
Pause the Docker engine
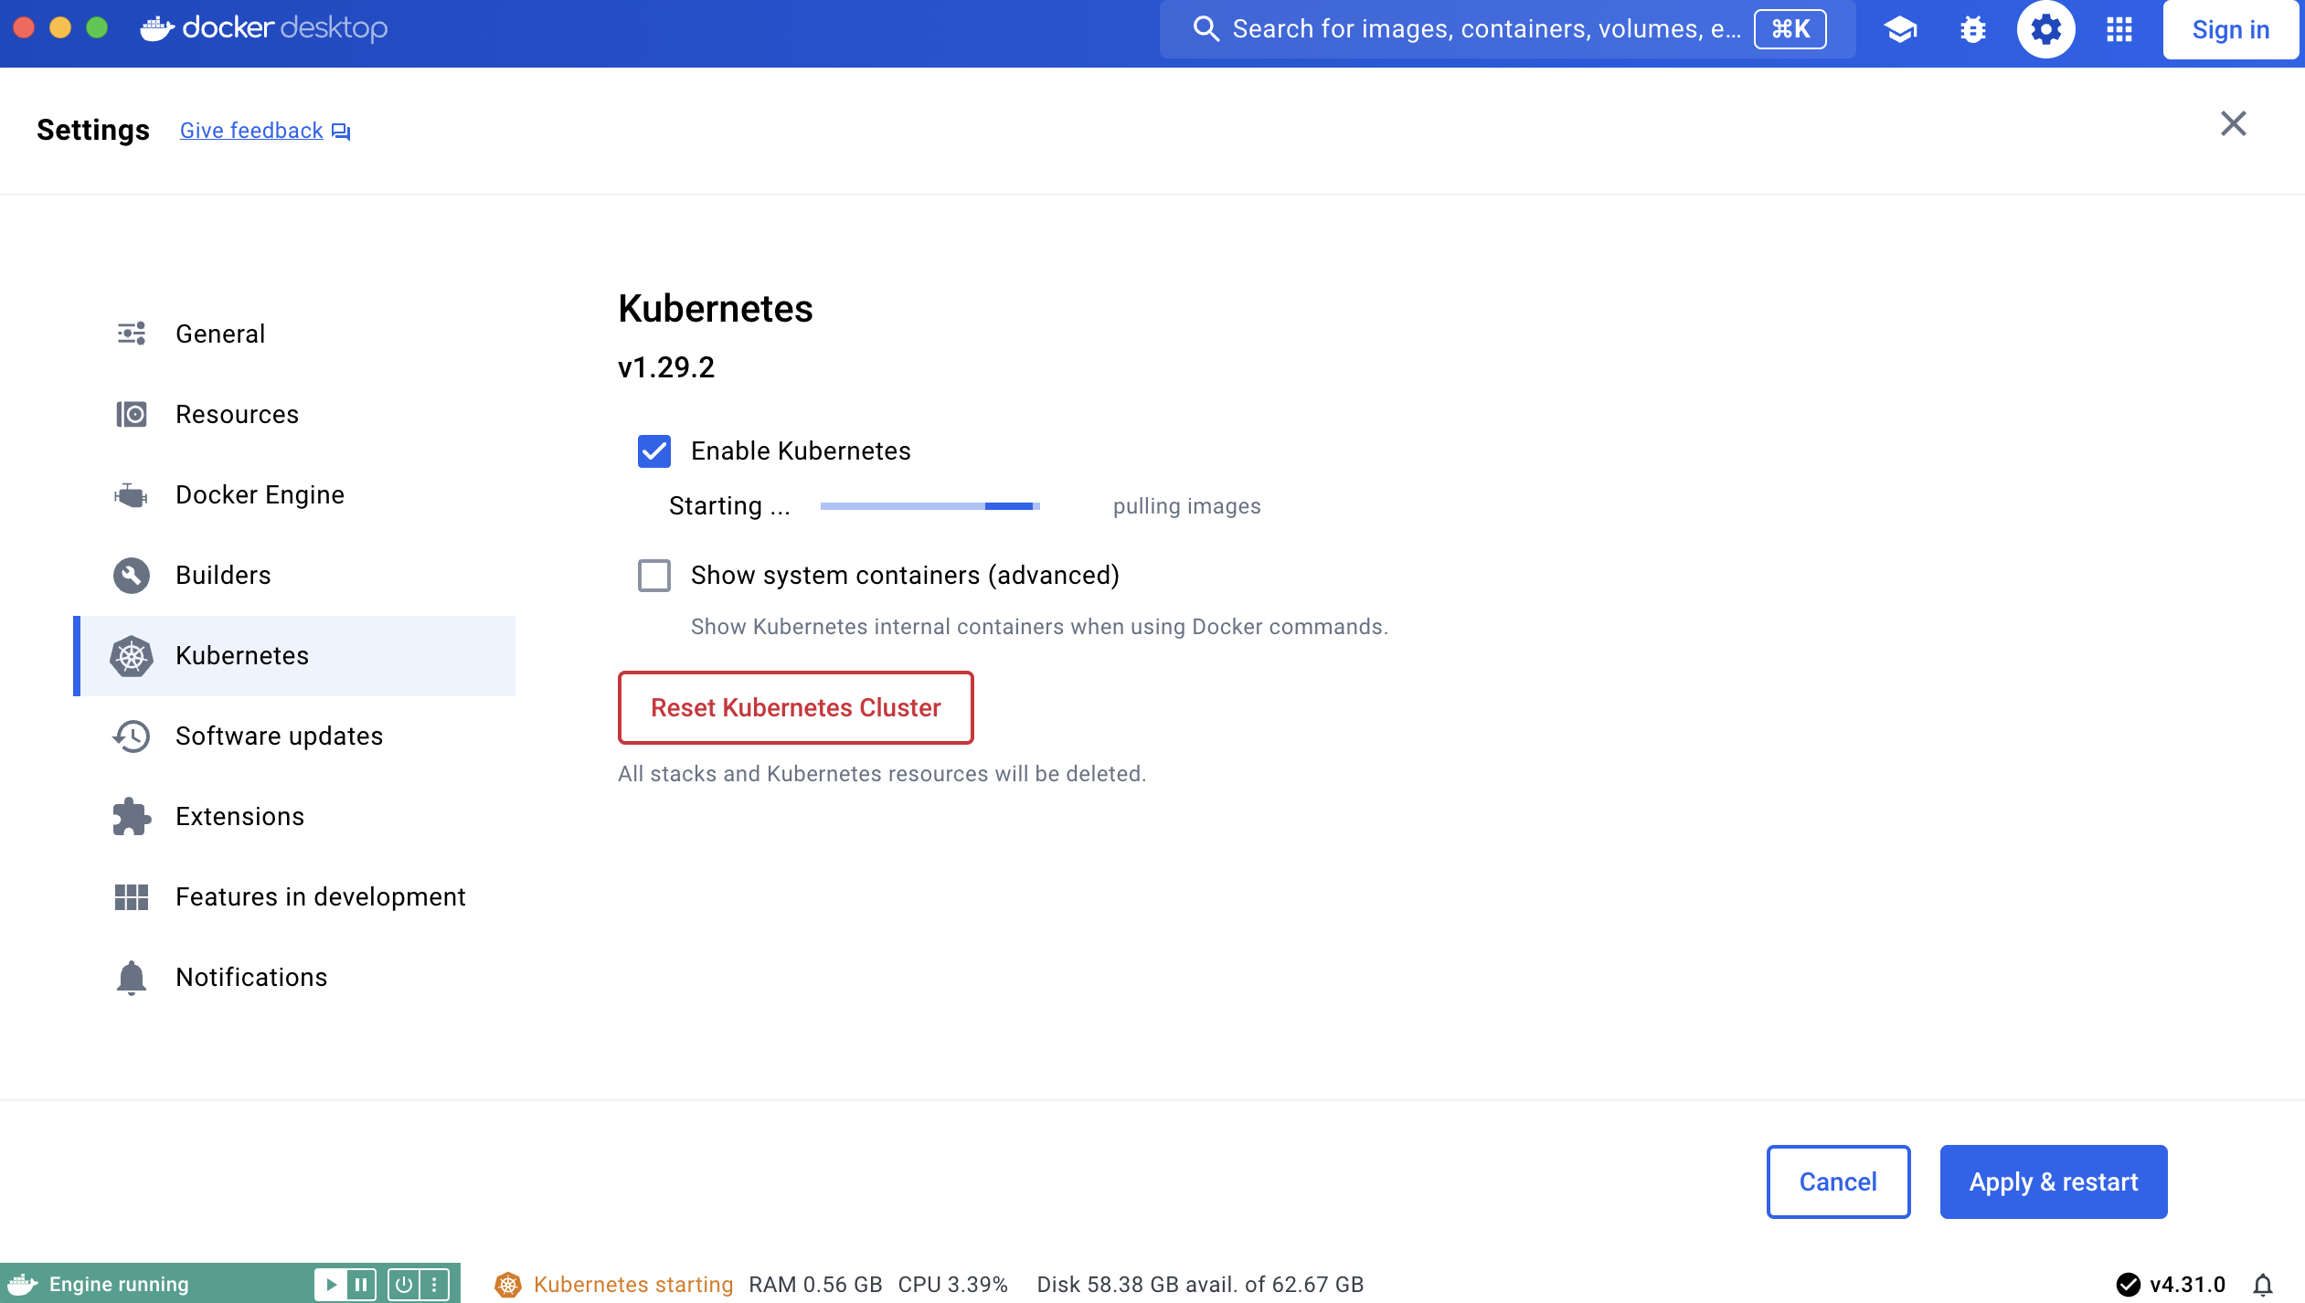[x=361, y=1285]
